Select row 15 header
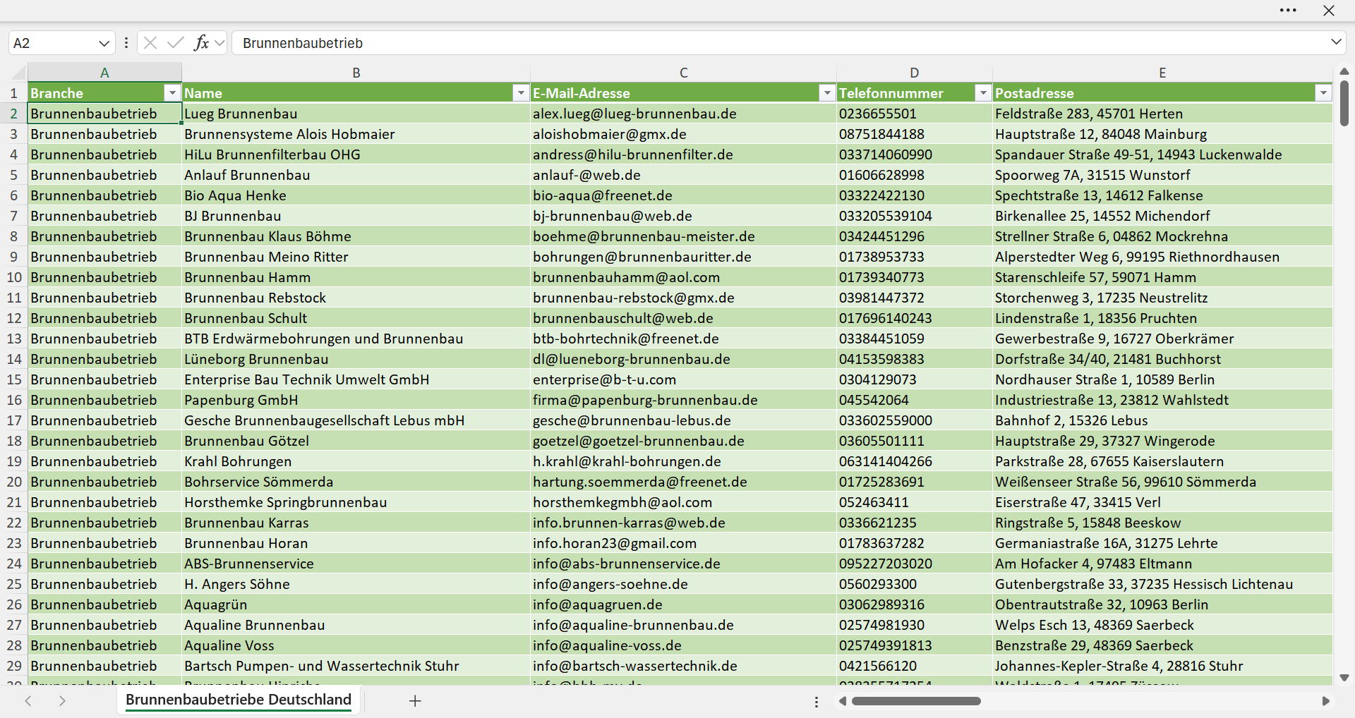Screen dimensions: 1355x718 tap(14, 379)
